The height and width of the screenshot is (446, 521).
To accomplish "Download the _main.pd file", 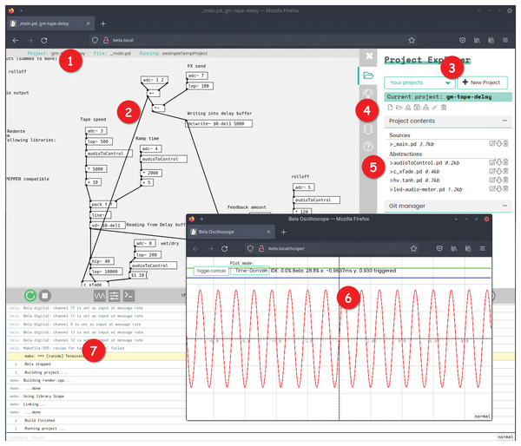I will (498, 143).
